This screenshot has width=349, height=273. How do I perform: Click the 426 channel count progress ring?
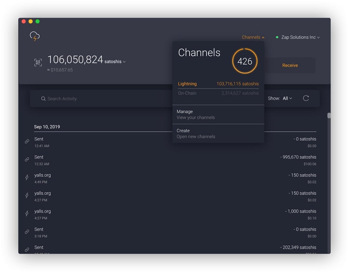(x=245, y=61)
